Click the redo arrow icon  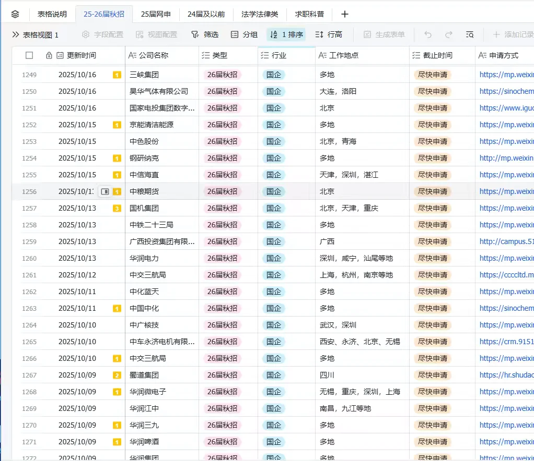pos(449,34)
